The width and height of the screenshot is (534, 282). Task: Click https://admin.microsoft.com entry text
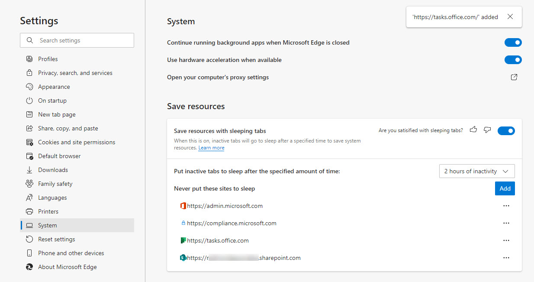tap(225, 206)
